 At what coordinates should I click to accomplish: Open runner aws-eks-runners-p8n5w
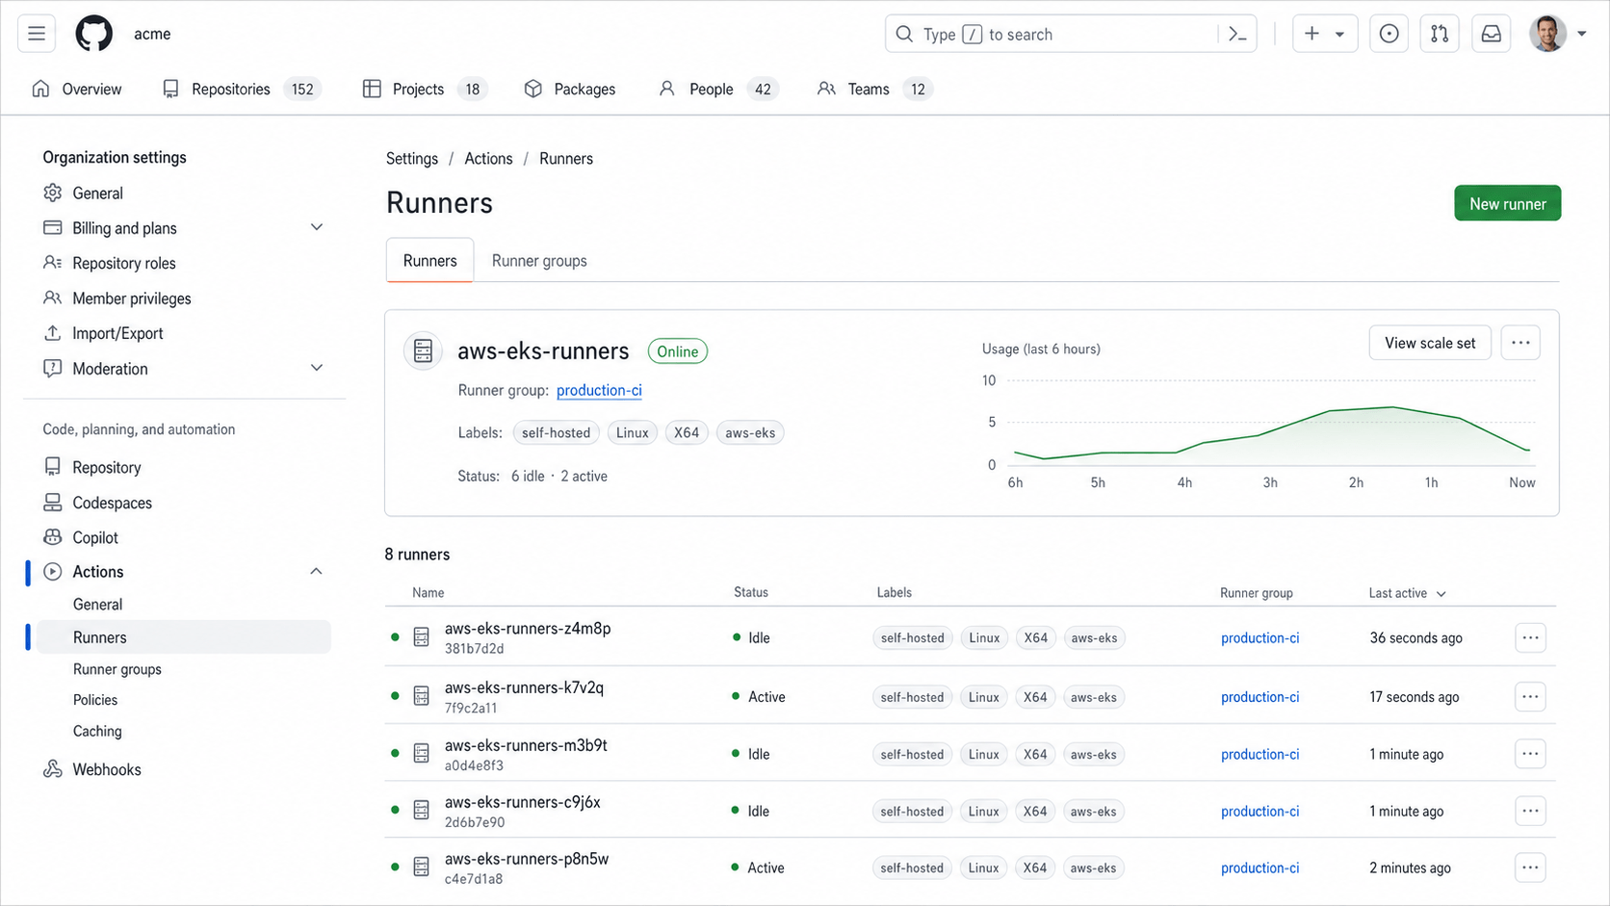pyautogui.click(x=527, y=859)
